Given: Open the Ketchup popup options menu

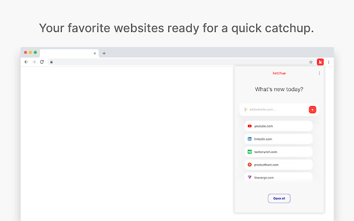Looking at the screenshot, I should point(319,73).
